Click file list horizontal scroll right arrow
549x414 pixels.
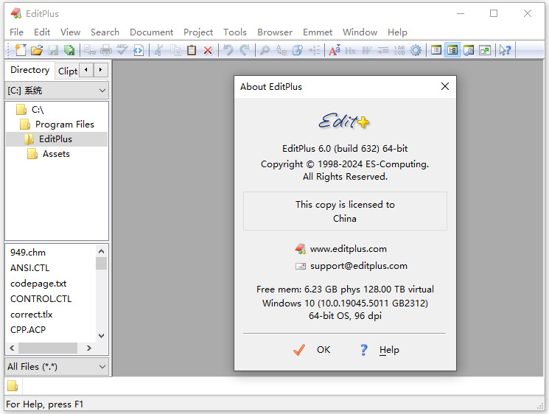point(89,348)
